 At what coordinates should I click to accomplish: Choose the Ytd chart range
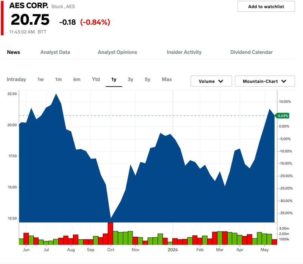96,79
